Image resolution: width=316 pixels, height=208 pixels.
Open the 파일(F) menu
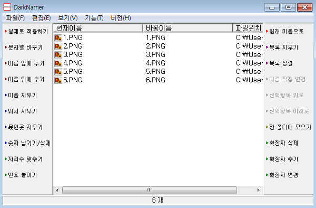[x=15, y=18]
